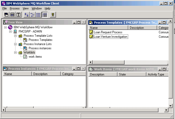Screen dimensions: 175x119
Task: Toggle the Details view toolbar button
Action: coord(45,15)
